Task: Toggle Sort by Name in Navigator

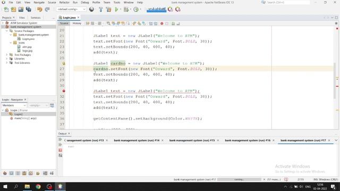Action: click(45, 173)
